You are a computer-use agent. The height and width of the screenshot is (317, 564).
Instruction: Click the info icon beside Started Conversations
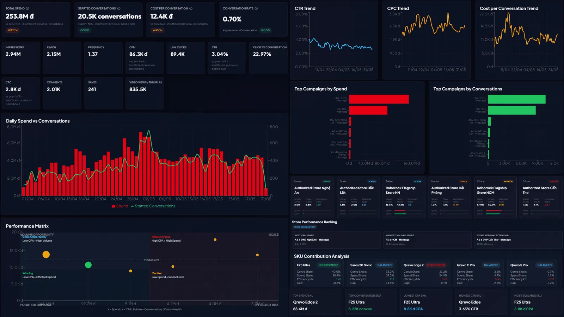coord(119,8)
